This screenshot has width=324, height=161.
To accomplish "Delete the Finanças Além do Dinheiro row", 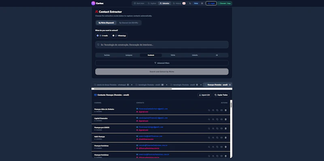I will [226, 110].
